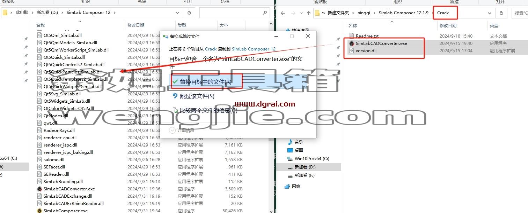Select version.dll in the Crack window
The width and height of the screenshot is (528, 213).
pyautogui.click(x=366, y=51)
